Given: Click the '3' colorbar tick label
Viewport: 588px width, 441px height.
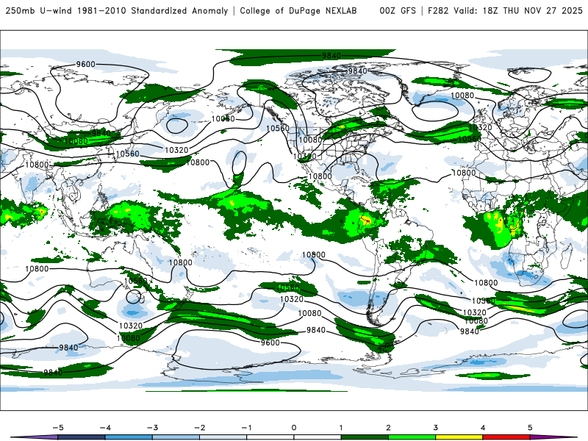Looking at the screenshot, I should point(436,428).
